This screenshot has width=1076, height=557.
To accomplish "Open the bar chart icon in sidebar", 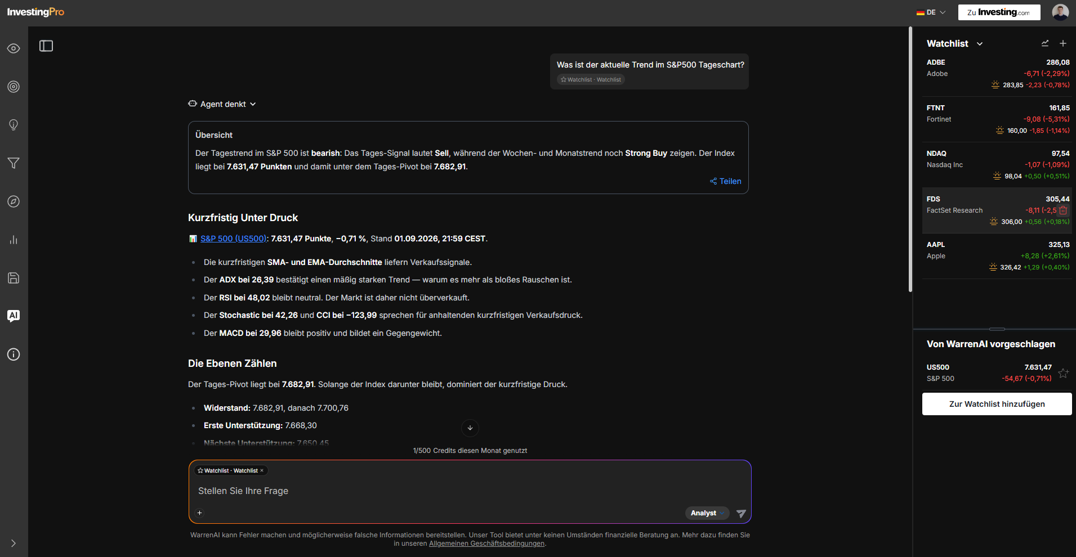I will pyautogui.click(x=14, y=240).
